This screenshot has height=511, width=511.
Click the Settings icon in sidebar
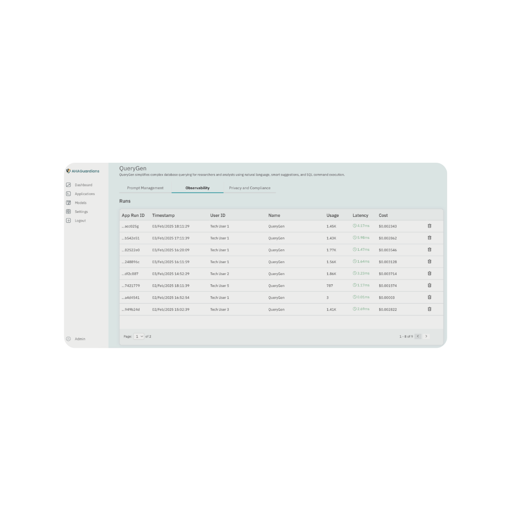[x=69, y=211]
